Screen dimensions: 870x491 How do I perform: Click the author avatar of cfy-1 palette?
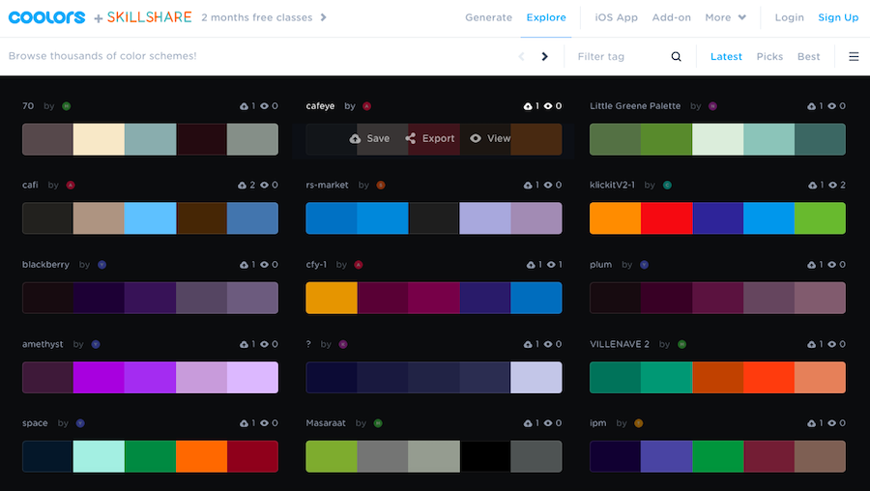click(x=359, y=265)
